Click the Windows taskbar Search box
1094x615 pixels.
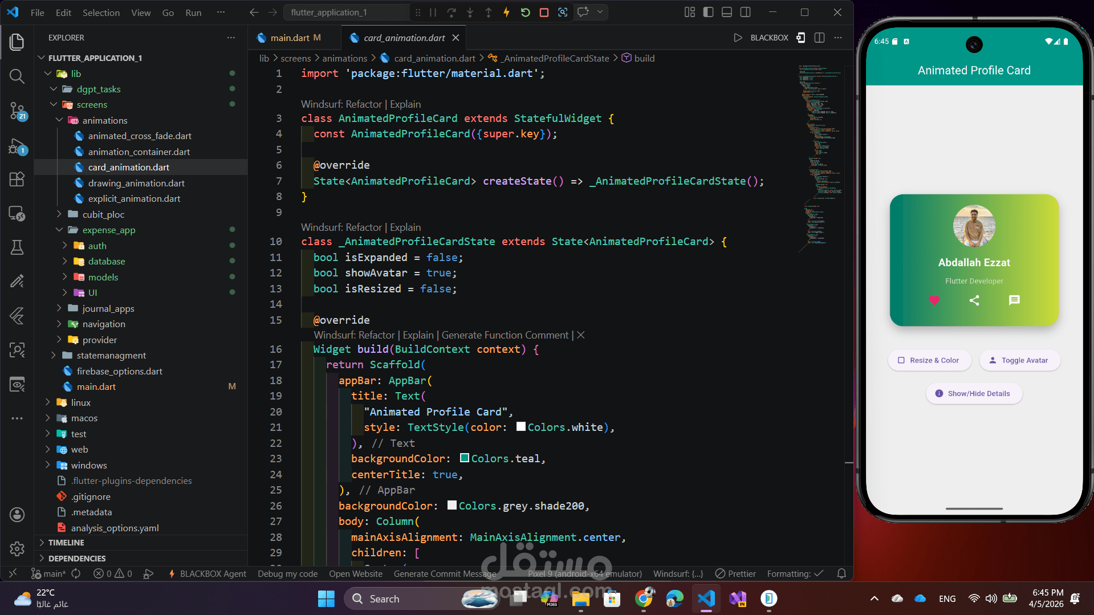421,598
